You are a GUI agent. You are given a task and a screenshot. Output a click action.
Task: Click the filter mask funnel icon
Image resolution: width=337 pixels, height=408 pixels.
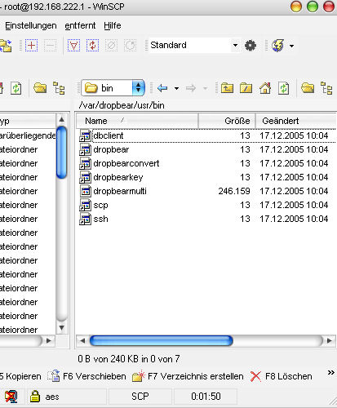point(73,45)
